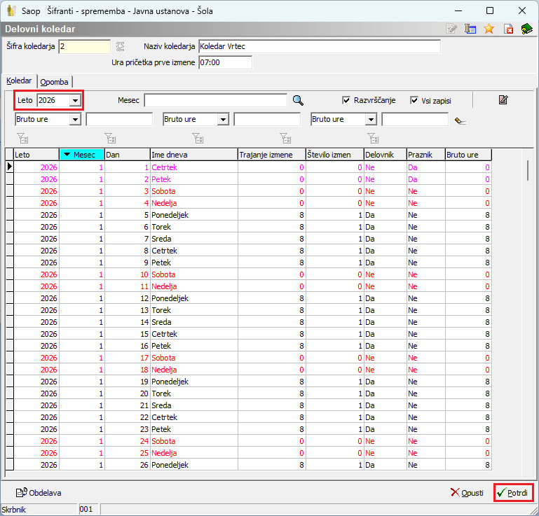Click the edit notepad icon right of Vsi zapisi

[503, 100]
